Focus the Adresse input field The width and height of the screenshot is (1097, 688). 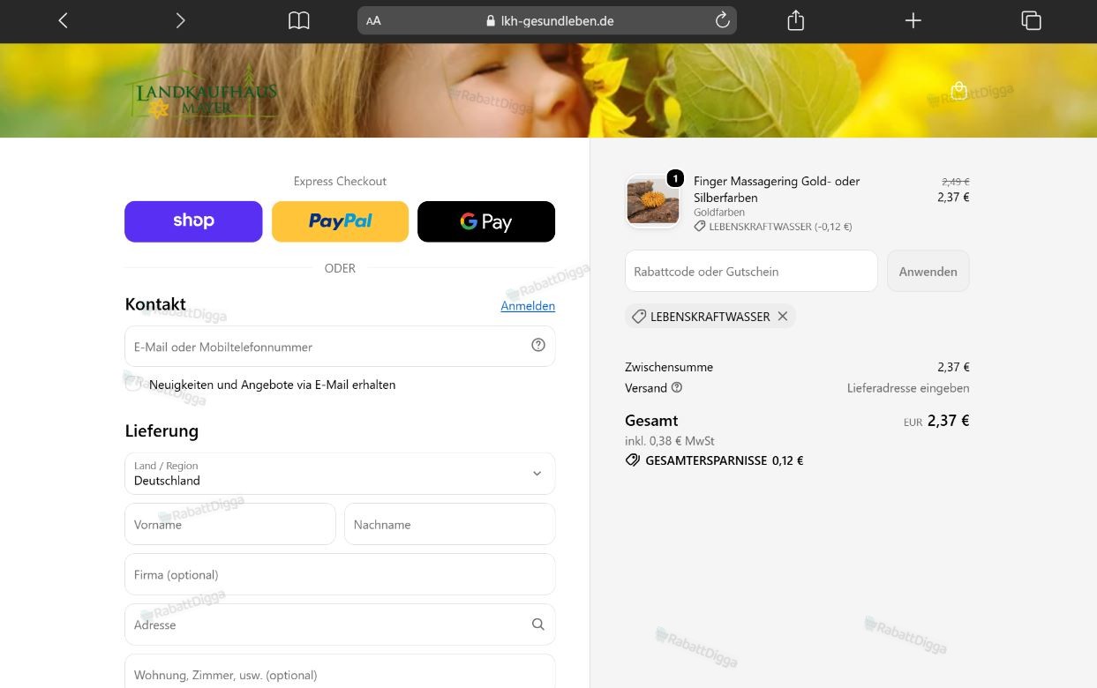point(340,624)
